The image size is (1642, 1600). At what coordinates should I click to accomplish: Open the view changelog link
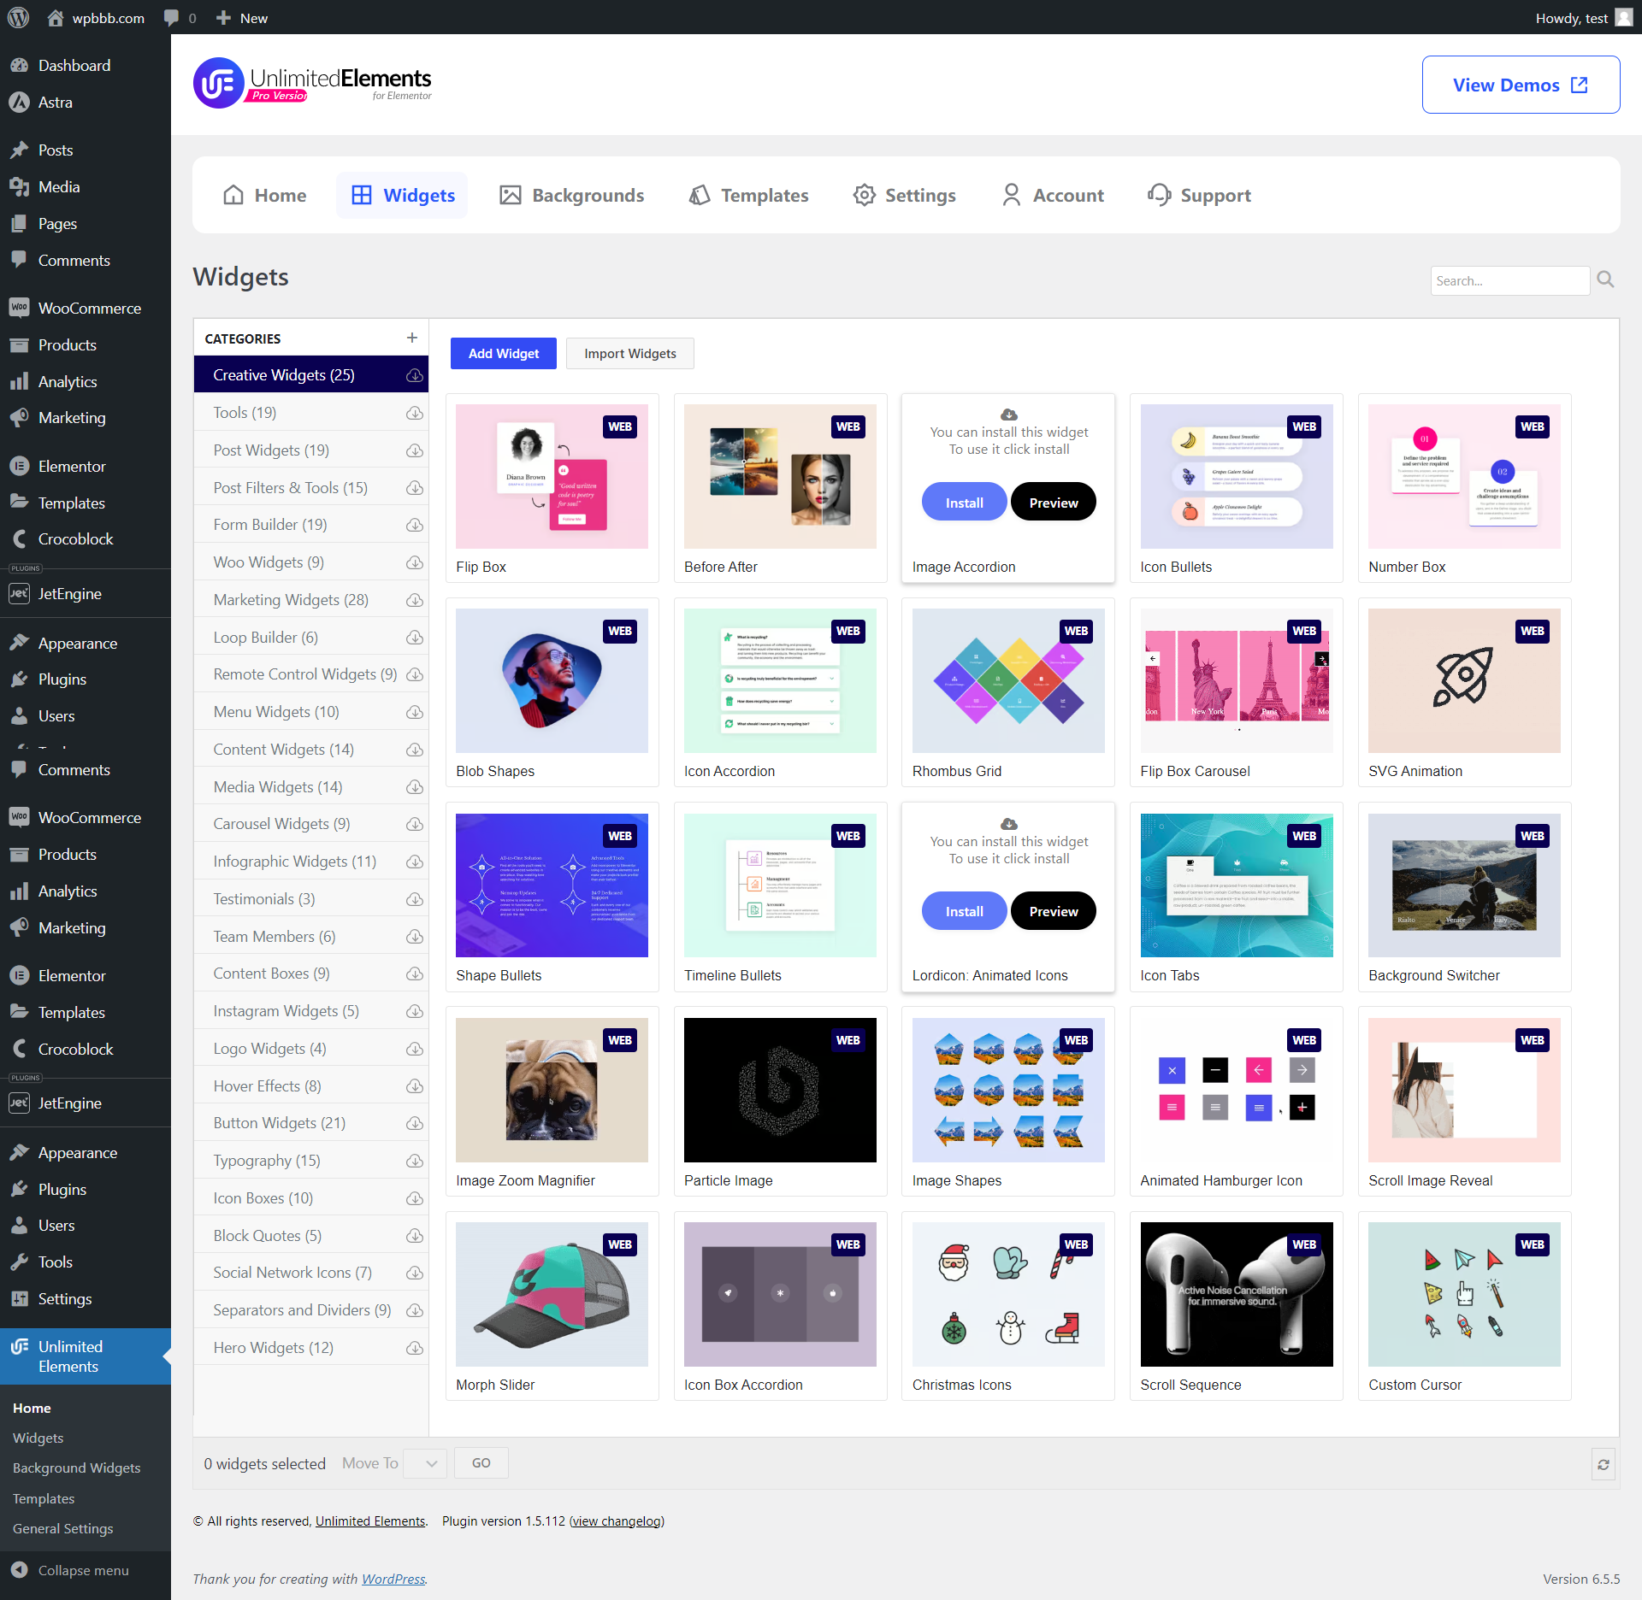pyautogui.click(x=617, y=1521)
